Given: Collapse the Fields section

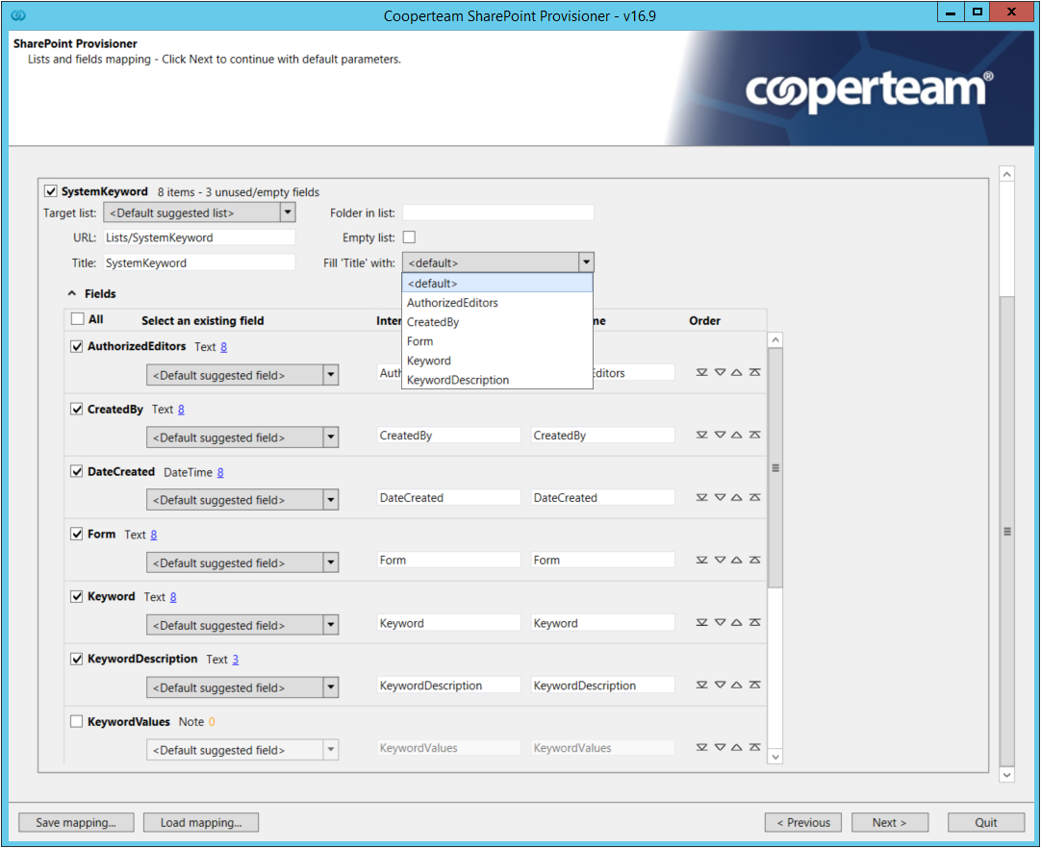Looking at the screenshot, I should (x=71, y=293).
